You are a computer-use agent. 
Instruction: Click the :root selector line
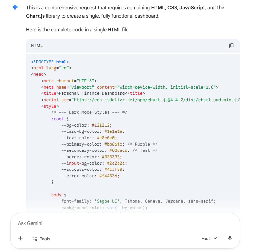[x=60, y=119]
